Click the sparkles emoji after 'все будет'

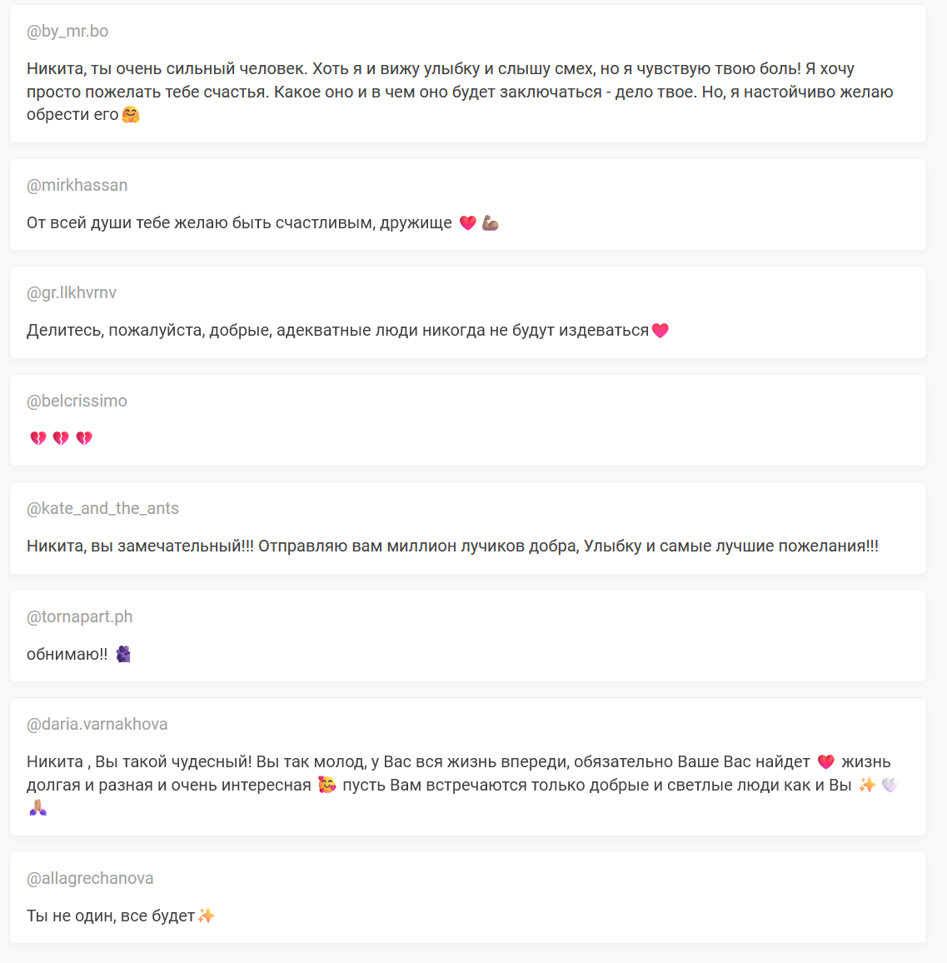click(207, 916)
